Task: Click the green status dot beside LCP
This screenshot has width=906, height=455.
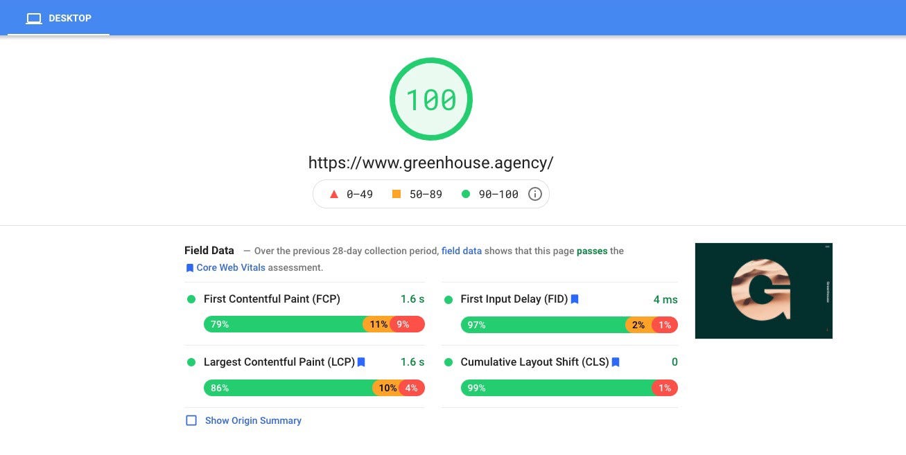Action: click(x=191, y=362)
